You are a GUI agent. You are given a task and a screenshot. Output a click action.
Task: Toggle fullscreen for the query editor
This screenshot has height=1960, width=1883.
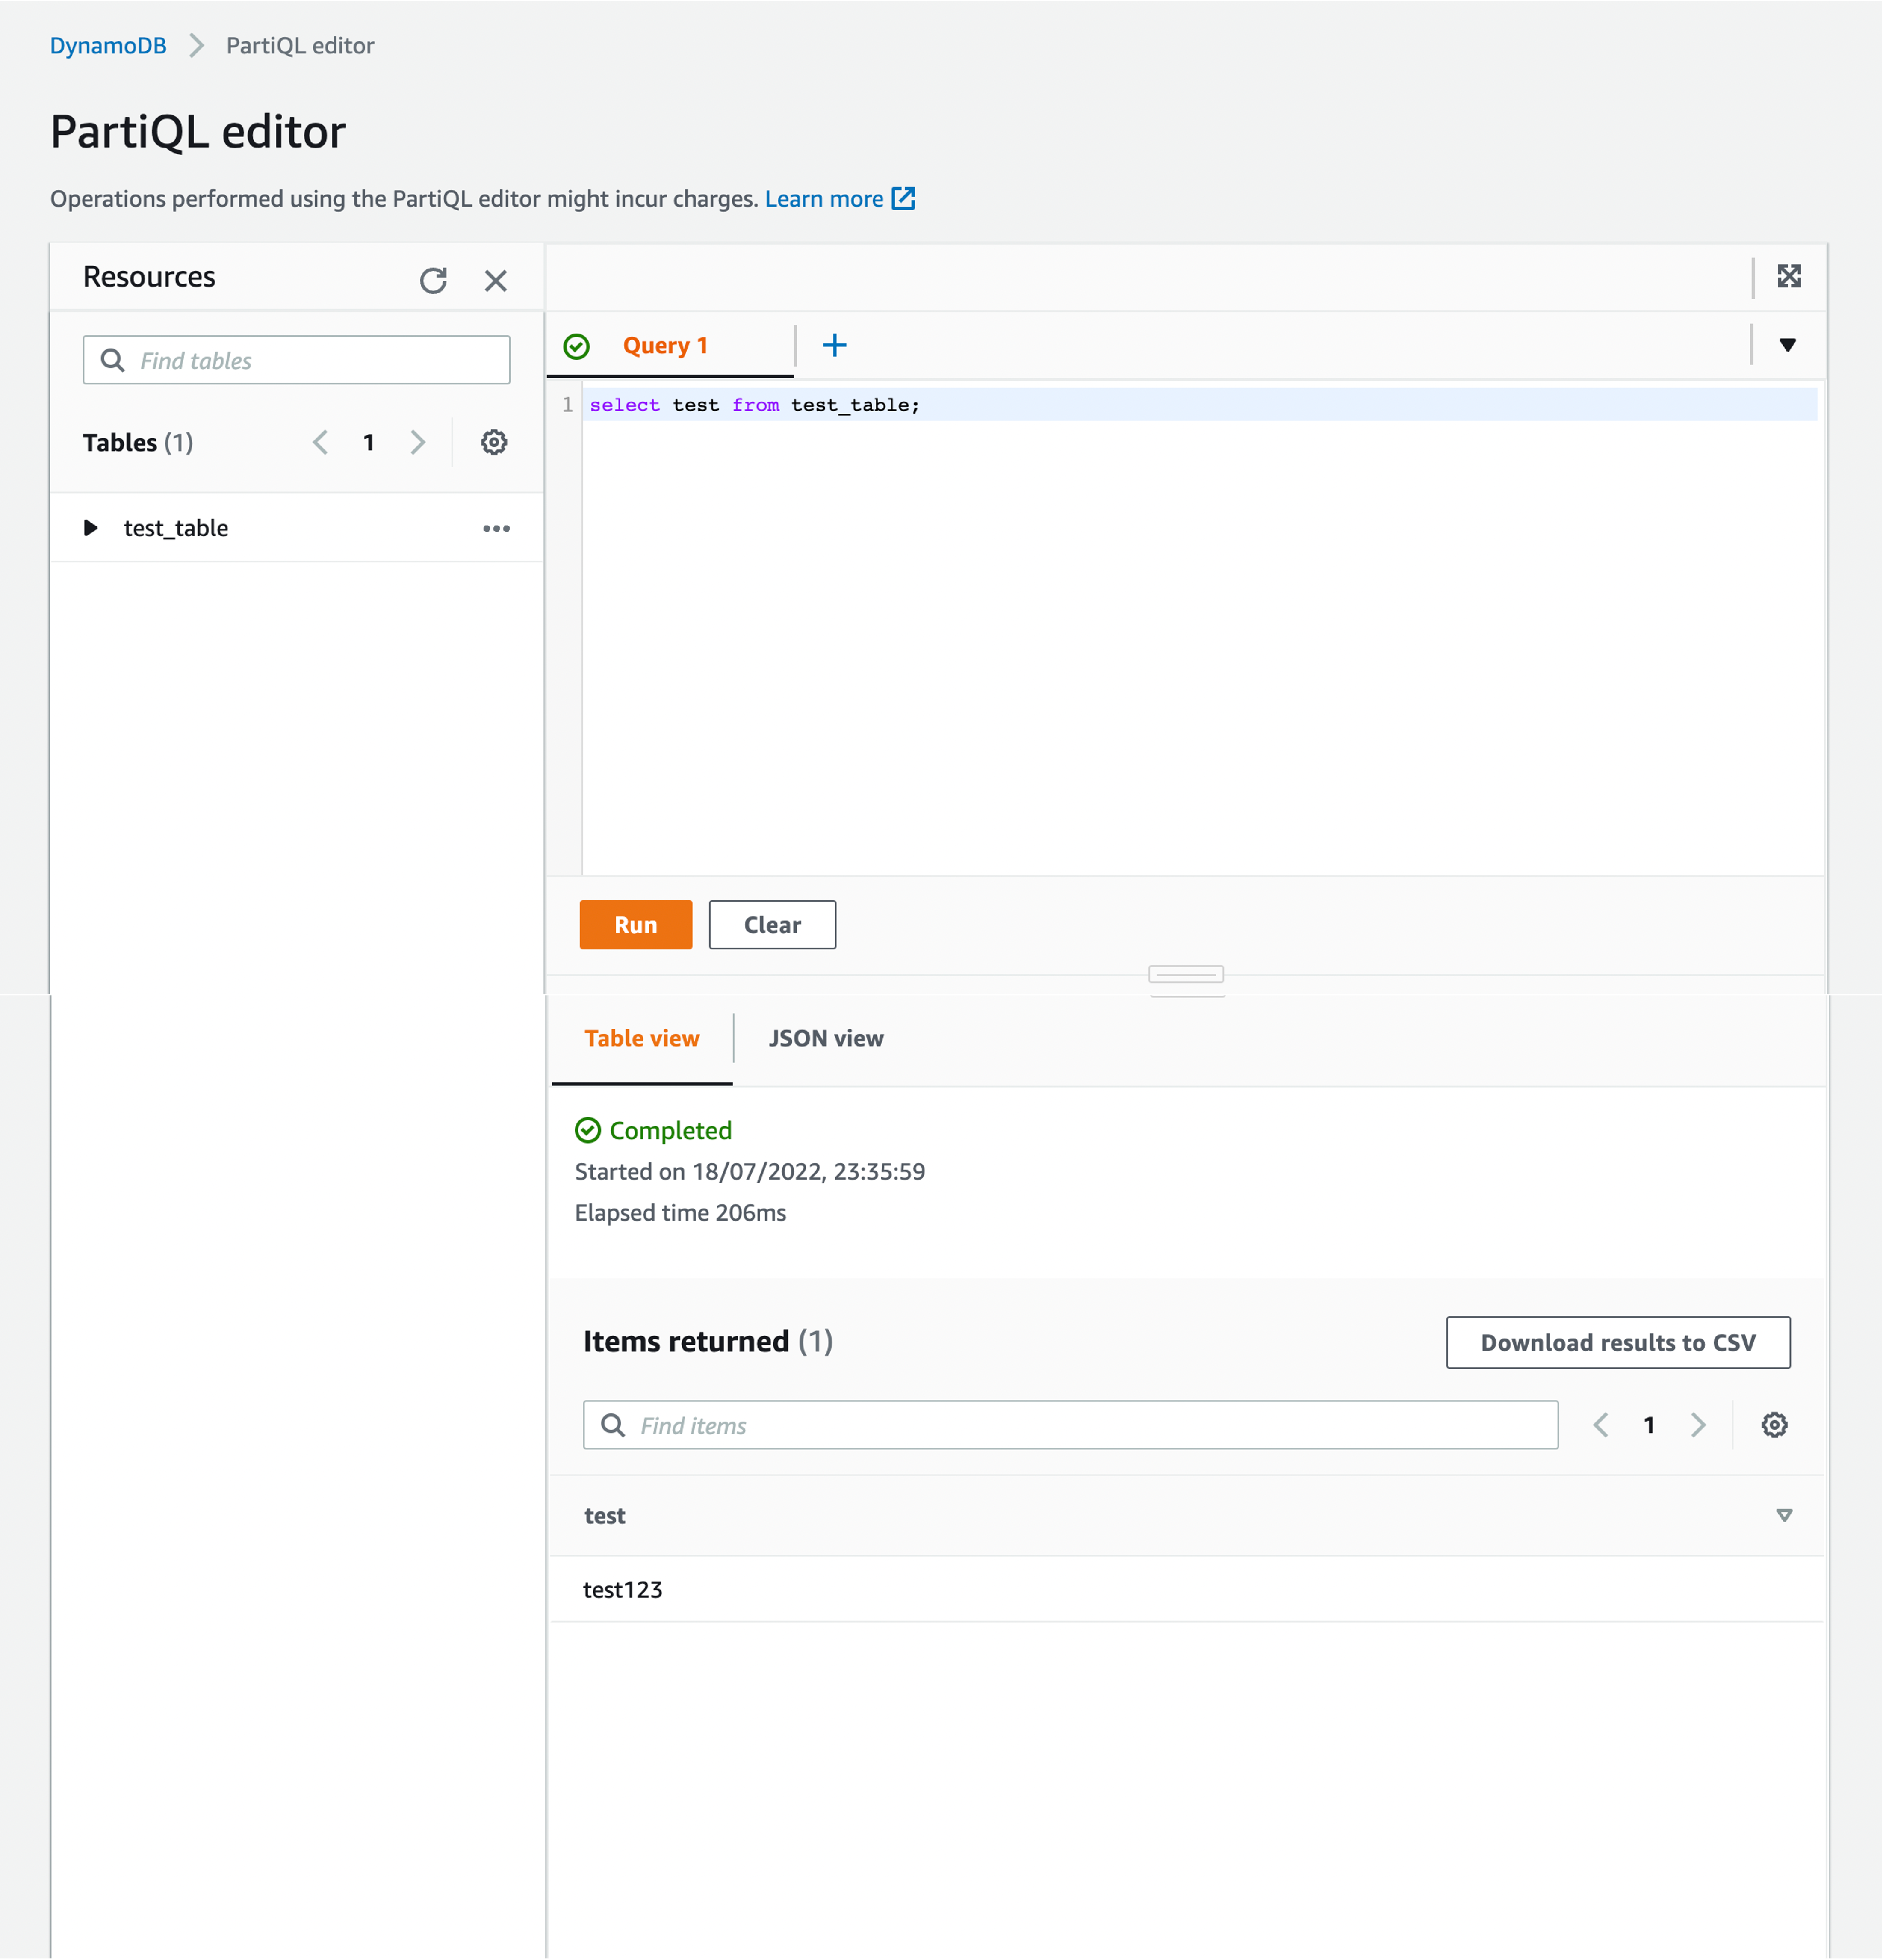(x=1789, y=276)
